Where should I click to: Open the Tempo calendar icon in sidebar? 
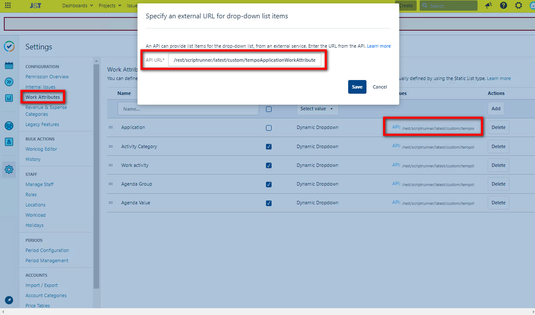(x=9, y=66)
